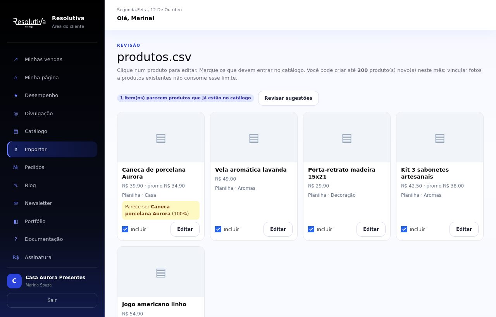
Task: Open the Catálogo menu item
Action: [52, 131]
